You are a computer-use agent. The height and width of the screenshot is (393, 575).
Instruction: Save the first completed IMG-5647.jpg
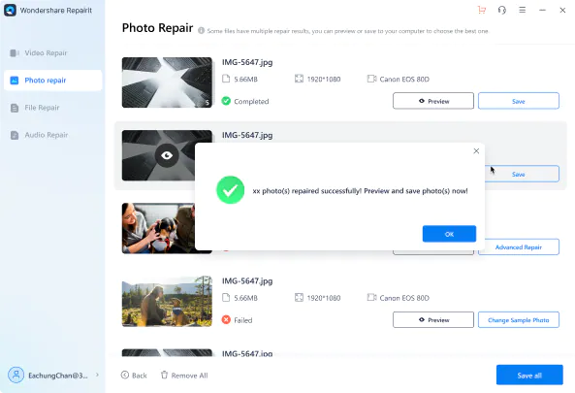[519, 101]
